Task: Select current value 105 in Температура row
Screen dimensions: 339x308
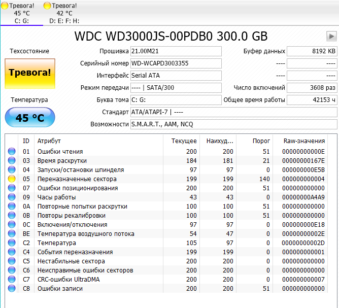Action: pos(191,243)
